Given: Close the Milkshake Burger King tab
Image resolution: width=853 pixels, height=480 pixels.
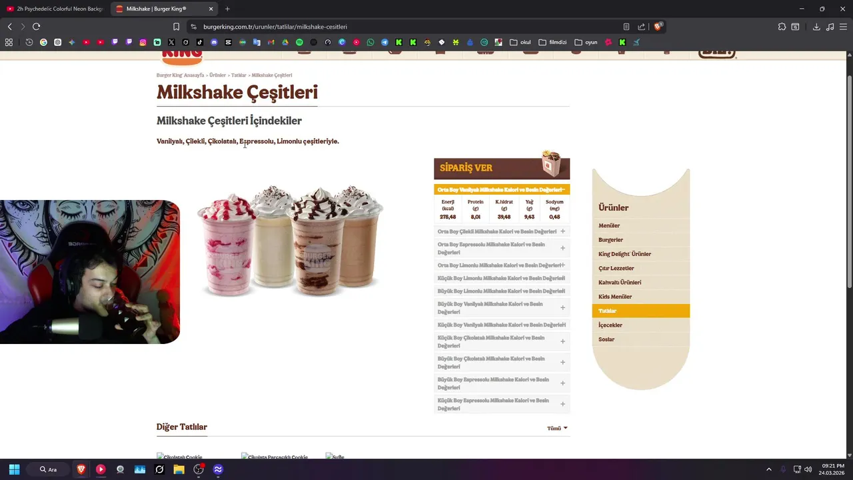Looking at the screenshot, I should point(211,9).
